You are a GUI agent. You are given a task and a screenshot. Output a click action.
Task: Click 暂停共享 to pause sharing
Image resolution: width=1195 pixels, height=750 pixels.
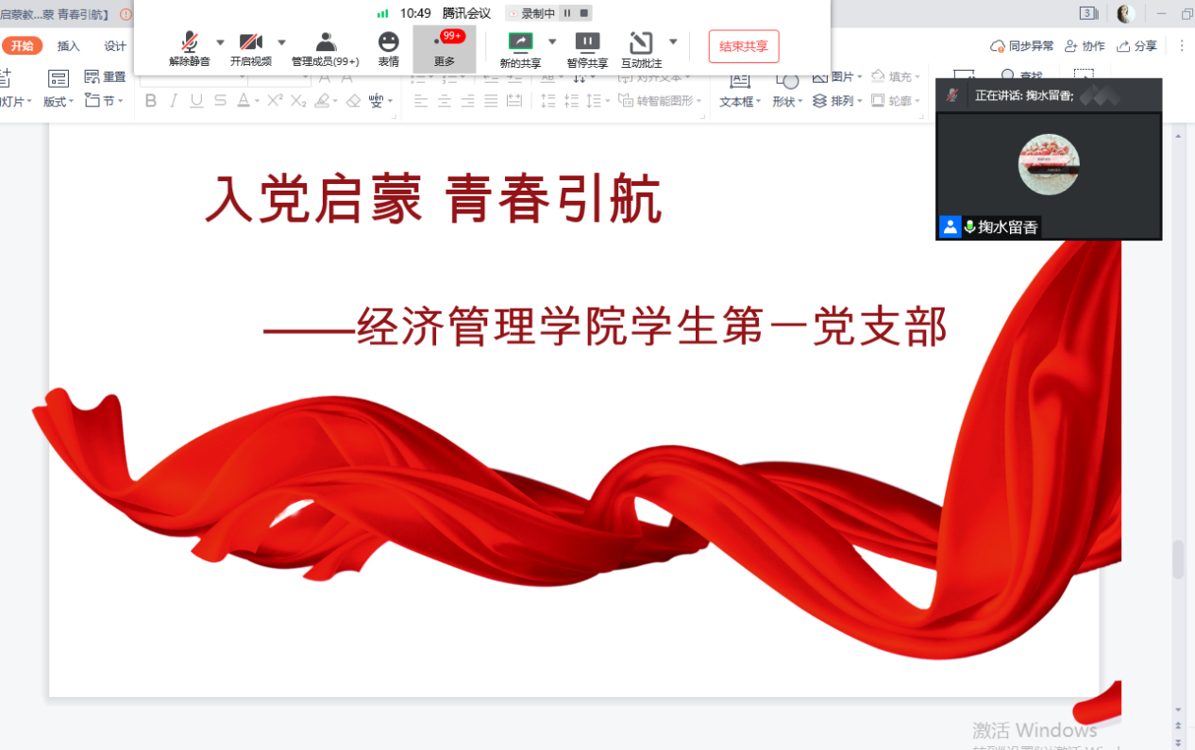tap(587, 48)
